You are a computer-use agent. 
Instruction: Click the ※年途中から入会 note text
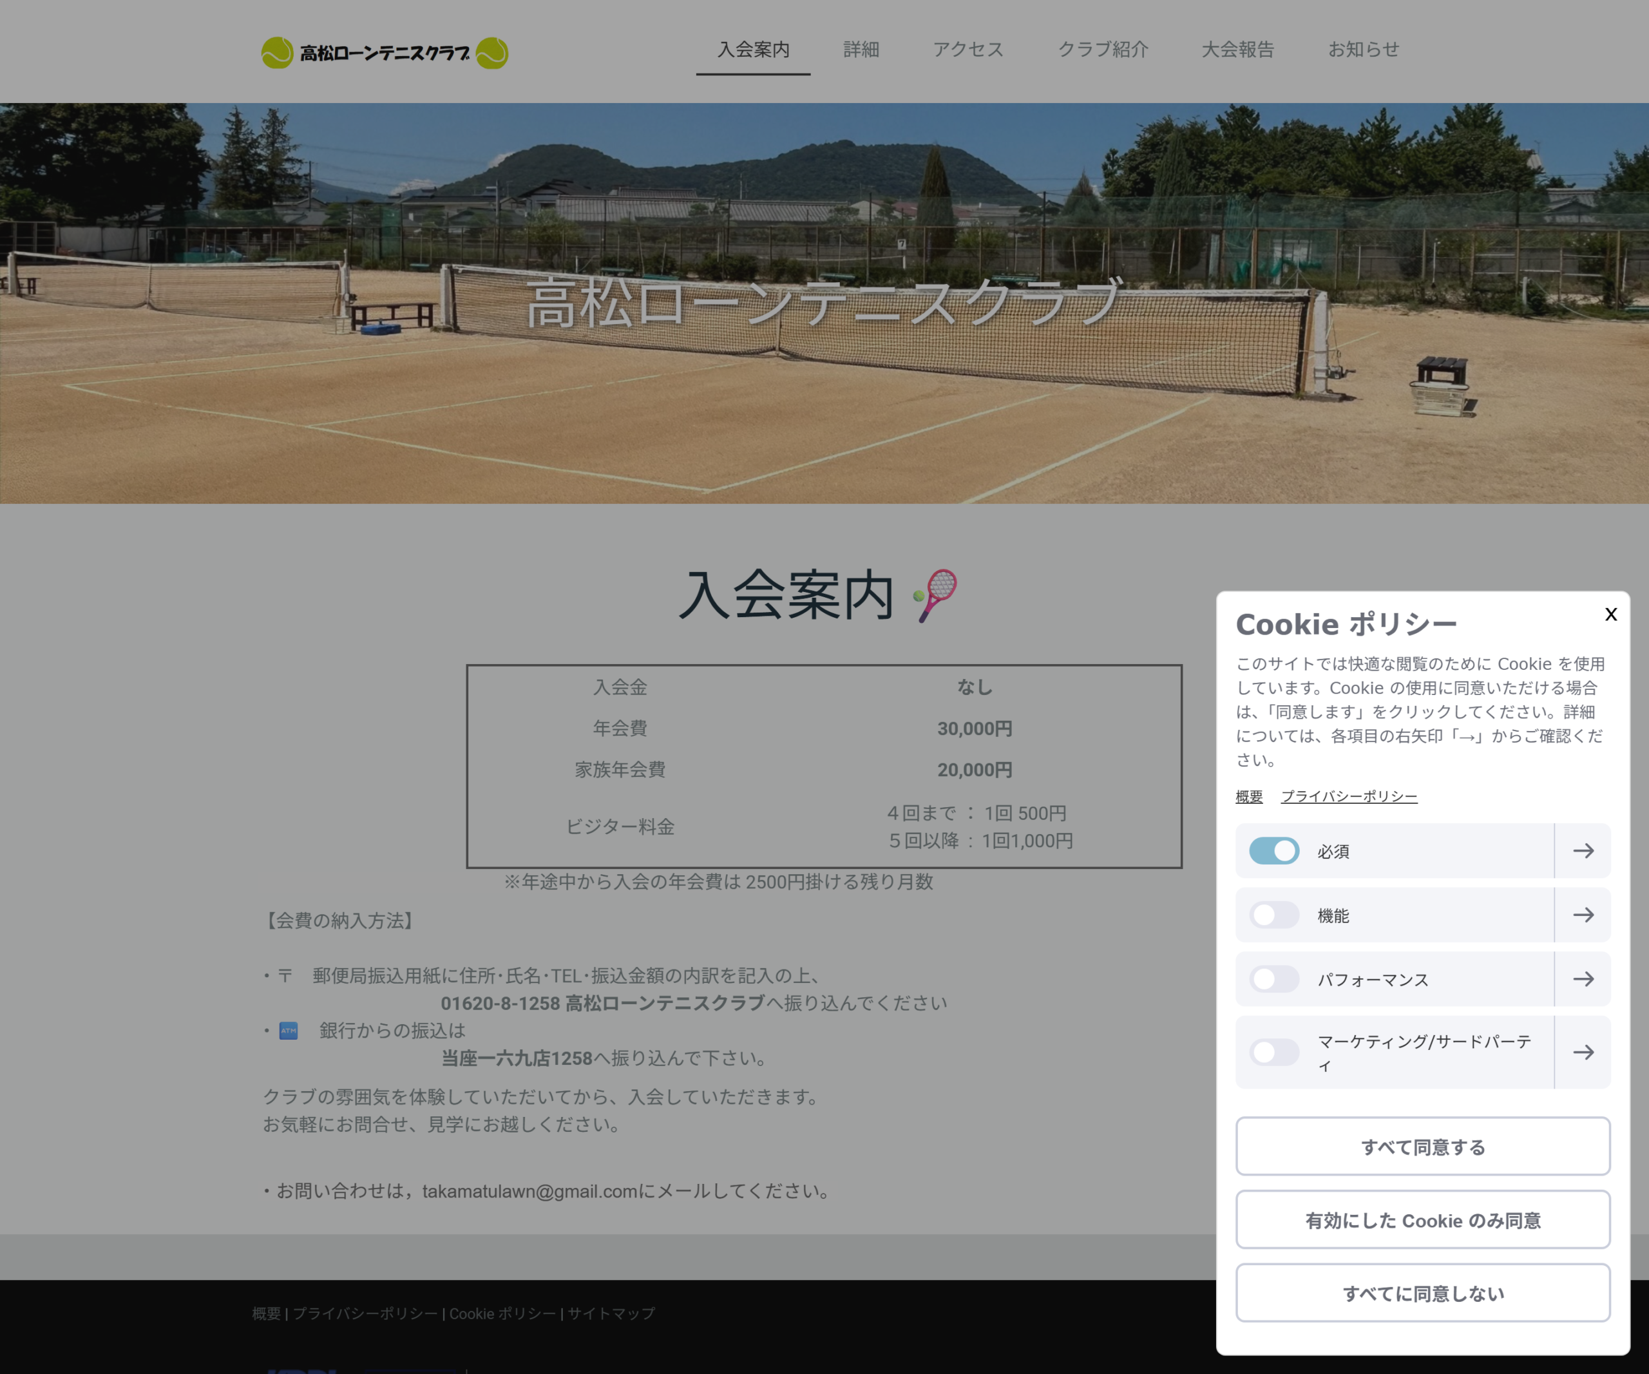(718, 881)
